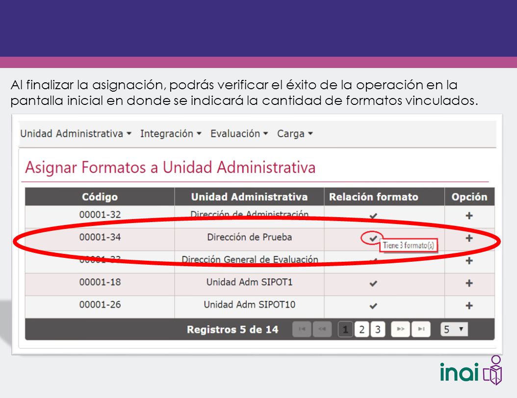Viewport: 517px width, 398px height.
Task: Go to first page of records
Action: [x=302, y=329]
